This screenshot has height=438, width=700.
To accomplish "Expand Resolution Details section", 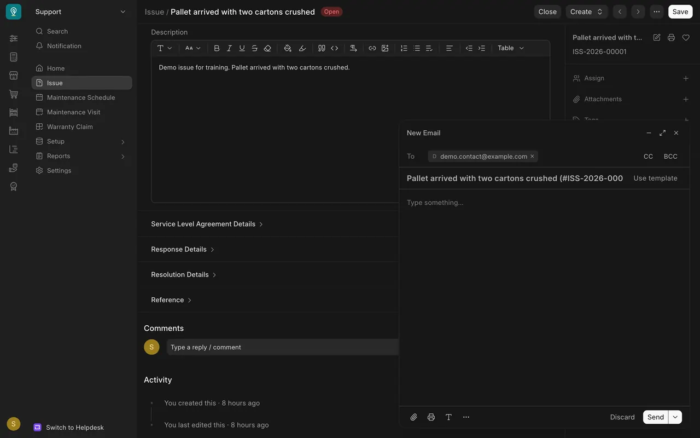I will tap(184, 274).
